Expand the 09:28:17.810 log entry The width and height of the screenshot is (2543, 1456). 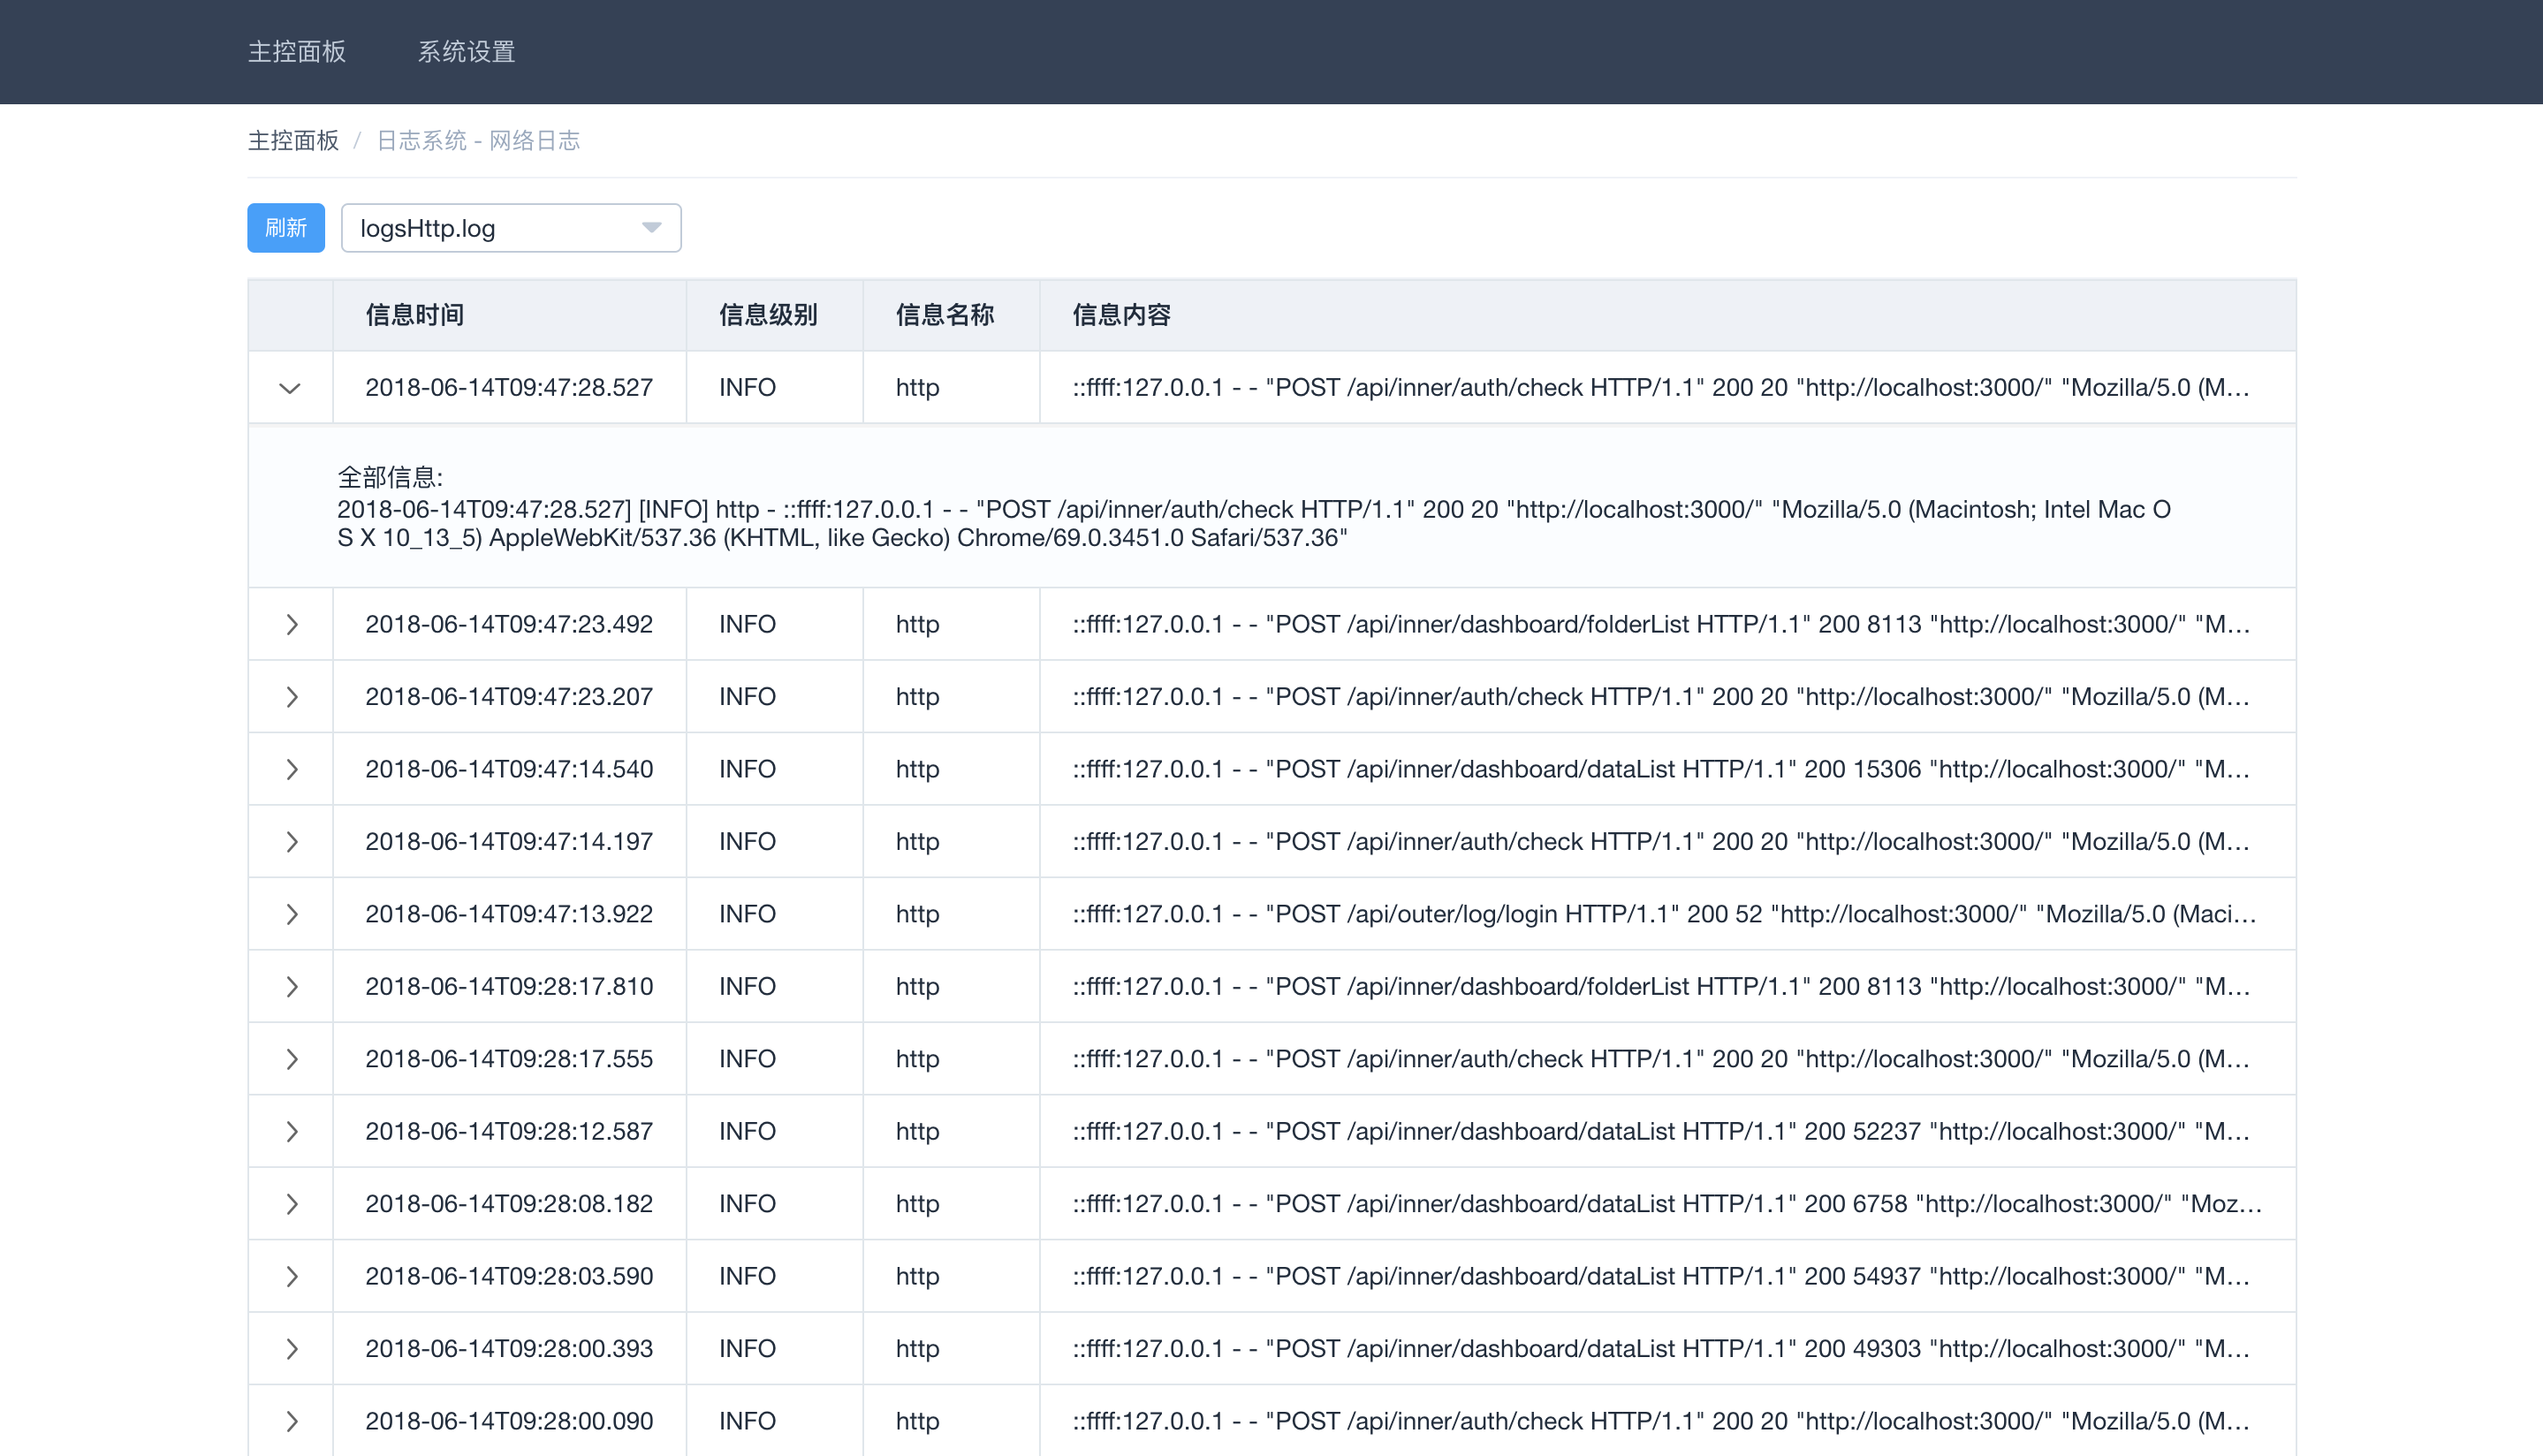[292, 986]
